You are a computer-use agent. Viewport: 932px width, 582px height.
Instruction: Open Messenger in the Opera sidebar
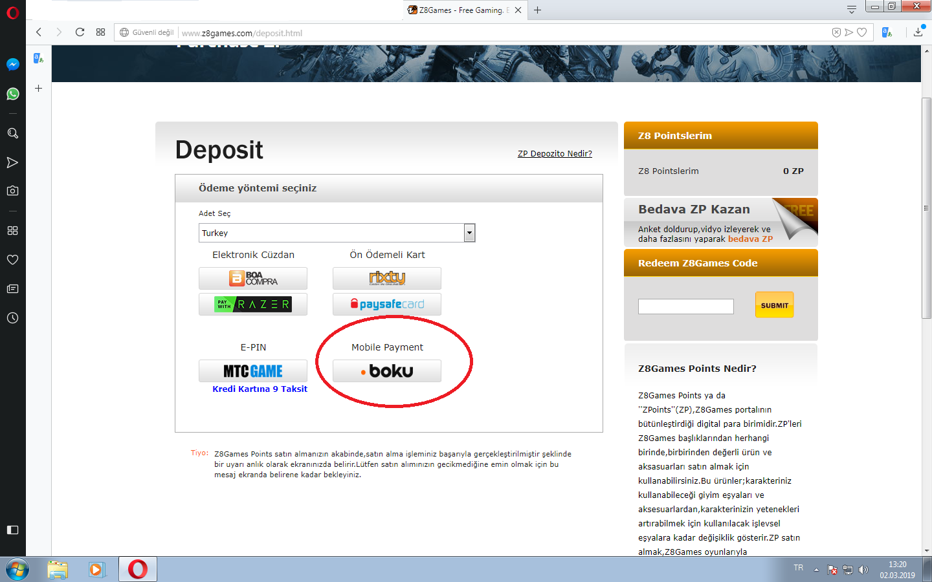[12, 64]
